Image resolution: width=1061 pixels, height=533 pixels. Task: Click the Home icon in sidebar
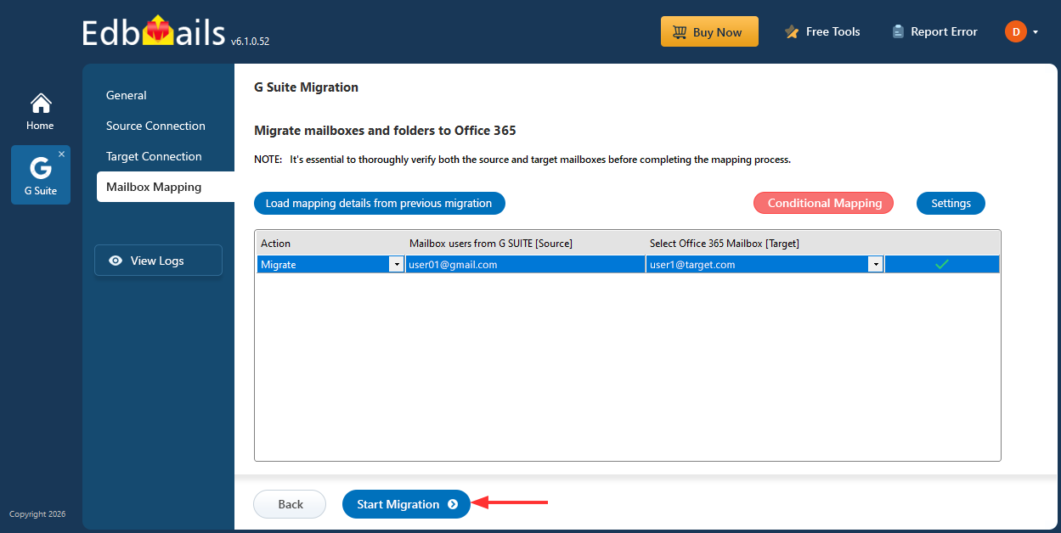pyautogui.click(x=41, y=104)
